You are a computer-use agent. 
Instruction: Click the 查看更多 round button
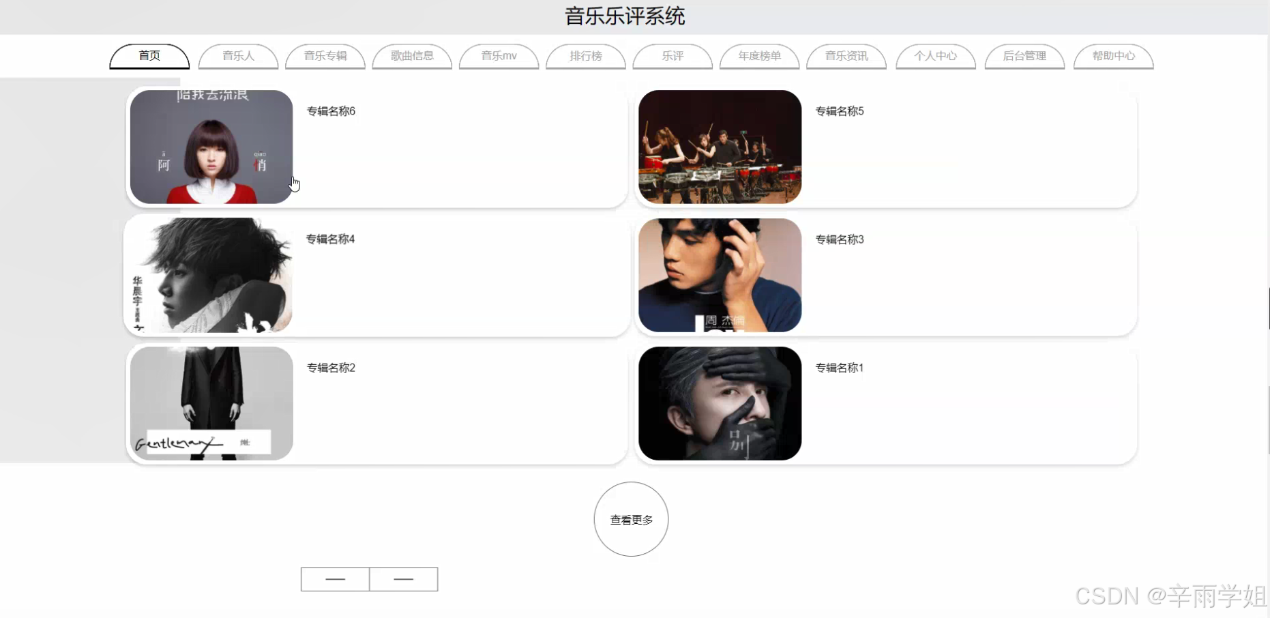(x=632, y=519)
